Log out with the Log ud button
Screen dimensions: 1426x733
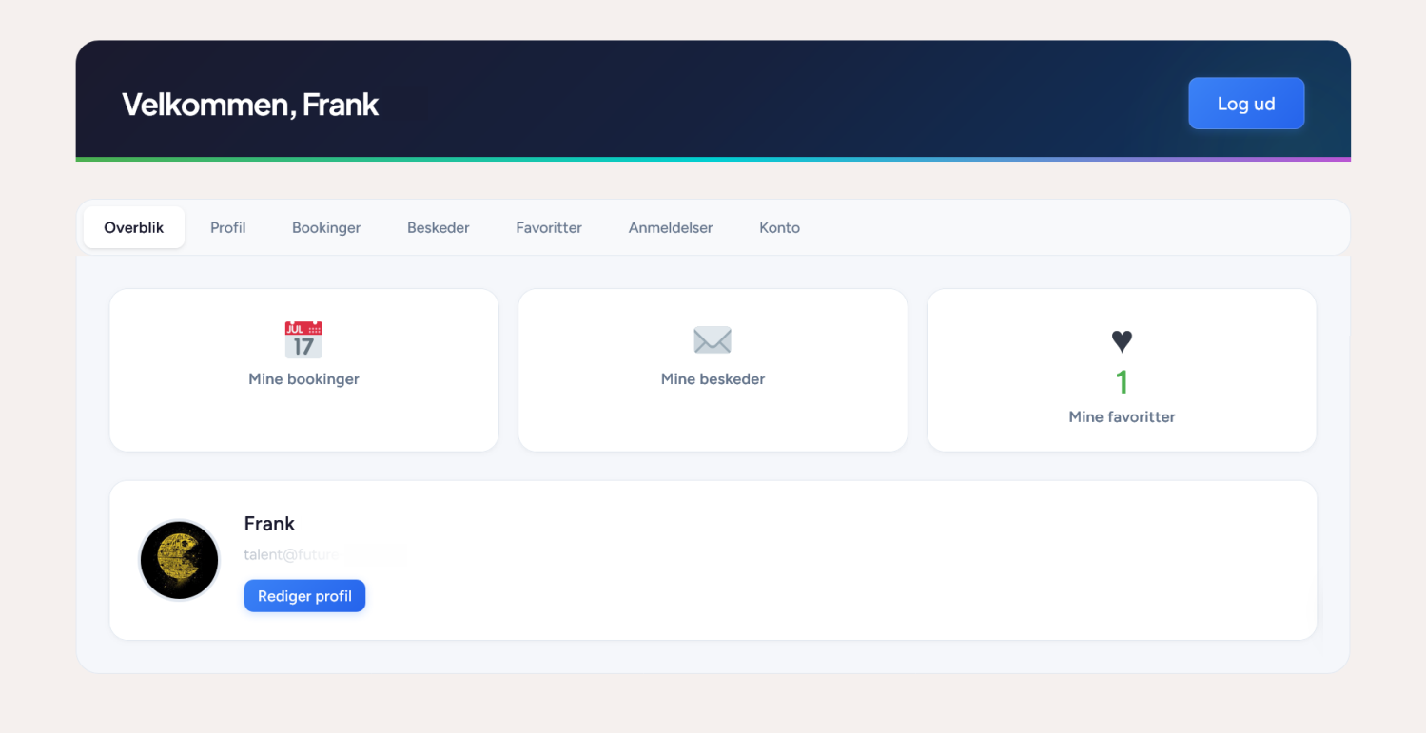coord(1245,104)
